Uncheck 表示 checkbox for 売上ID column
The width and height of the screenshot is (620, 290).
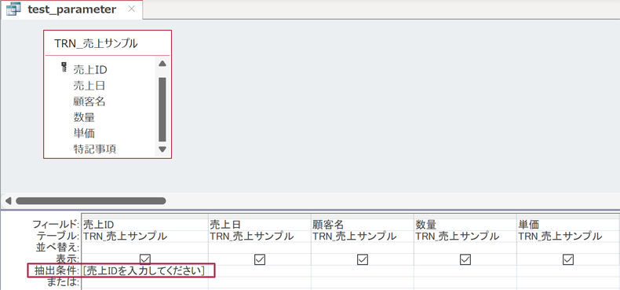145,259
